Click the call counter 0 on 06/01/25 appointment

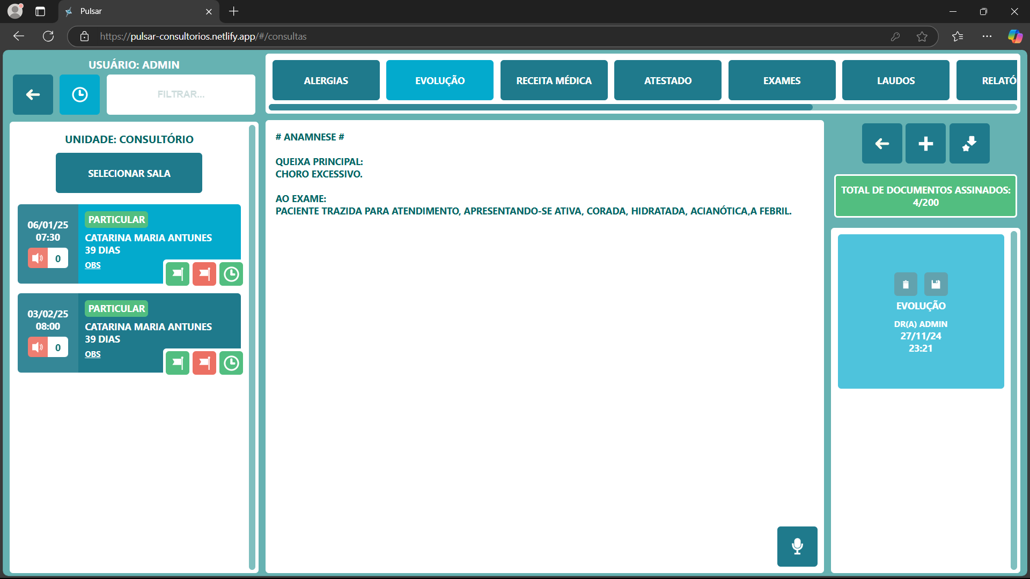tap(58, 258)
